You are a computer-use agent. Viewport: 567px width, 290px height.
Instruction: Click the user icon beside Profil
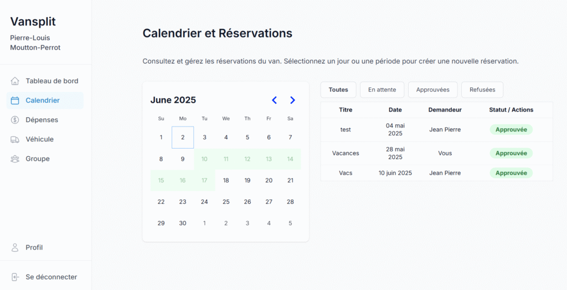15,247
